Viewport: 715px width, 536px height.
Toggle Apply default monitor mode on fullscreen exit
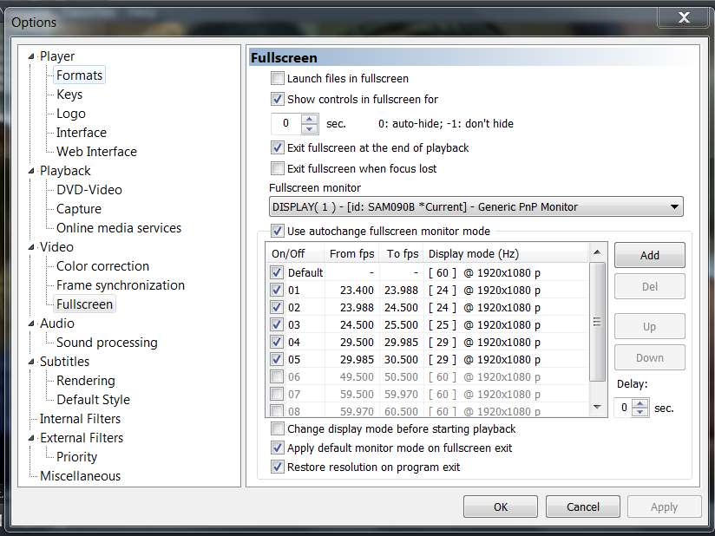278,448
